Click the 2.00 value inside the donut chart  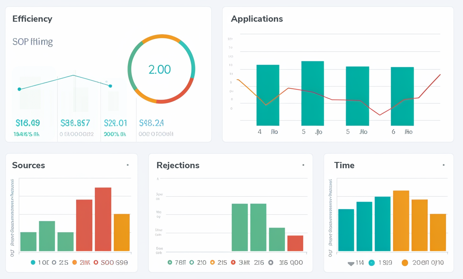160,69
